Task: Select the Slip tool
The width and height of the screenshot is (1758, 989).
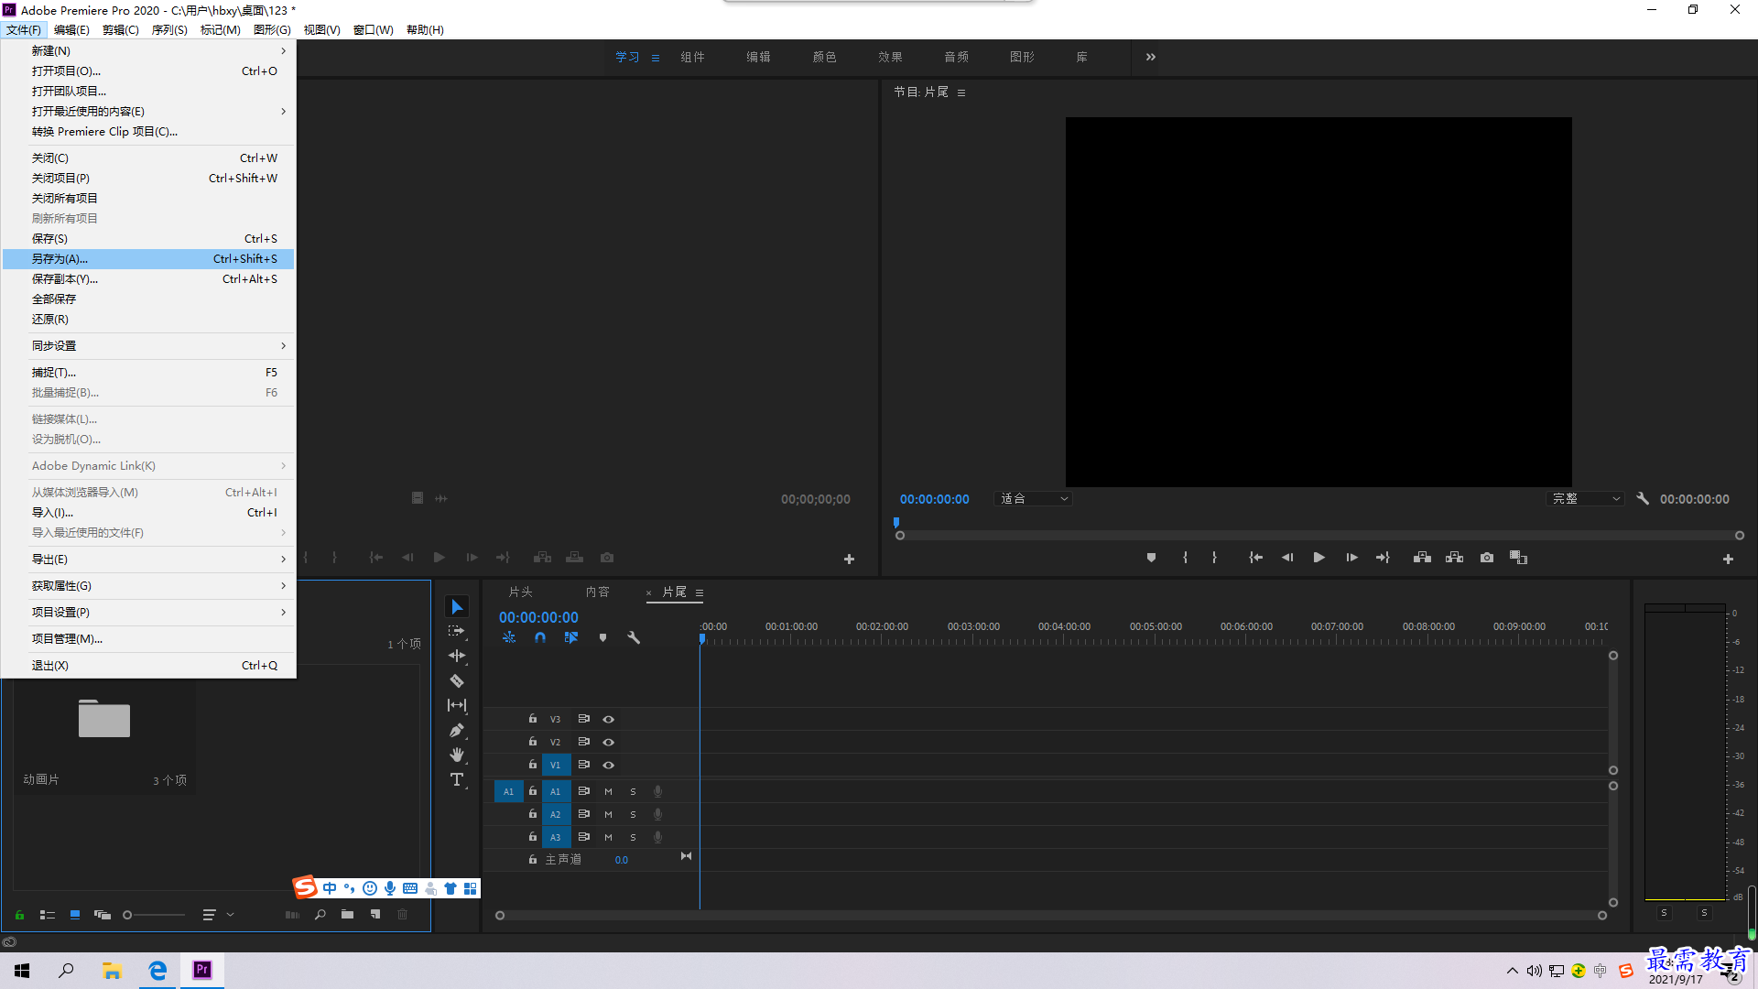Action: coord(457,705)
